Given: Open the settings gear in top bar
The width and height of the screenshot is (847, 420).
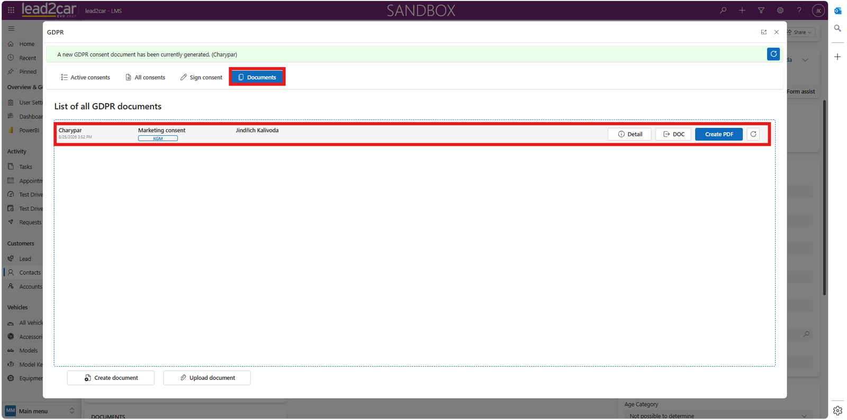Looking at the screenshot, I should (x=780, y=10).
